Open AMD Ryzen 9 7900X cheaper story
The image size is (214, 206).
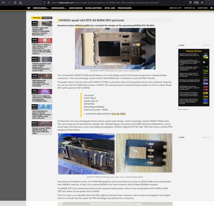(41, 49)
